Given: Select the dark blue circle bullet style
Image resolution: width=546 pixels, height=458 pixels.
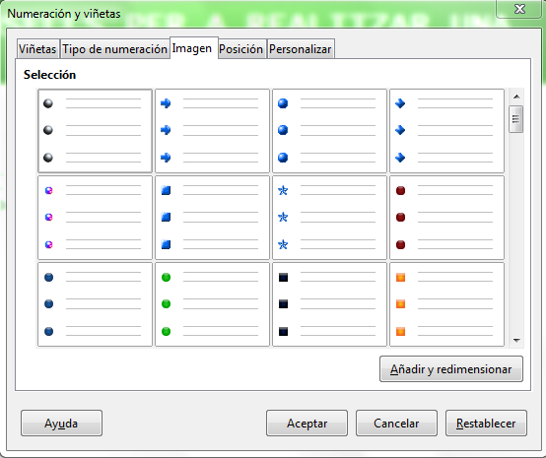Looking at the screenshot, I should coord(95,304).
